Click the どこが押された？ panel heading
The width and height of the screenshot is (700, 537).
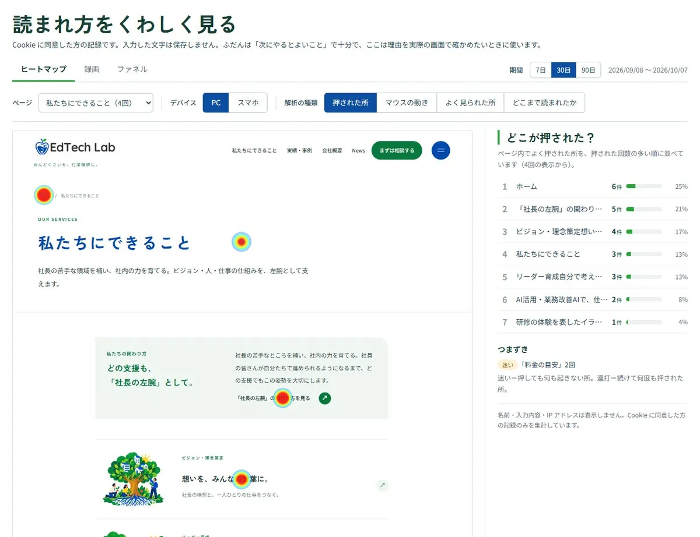click(551, 137)
